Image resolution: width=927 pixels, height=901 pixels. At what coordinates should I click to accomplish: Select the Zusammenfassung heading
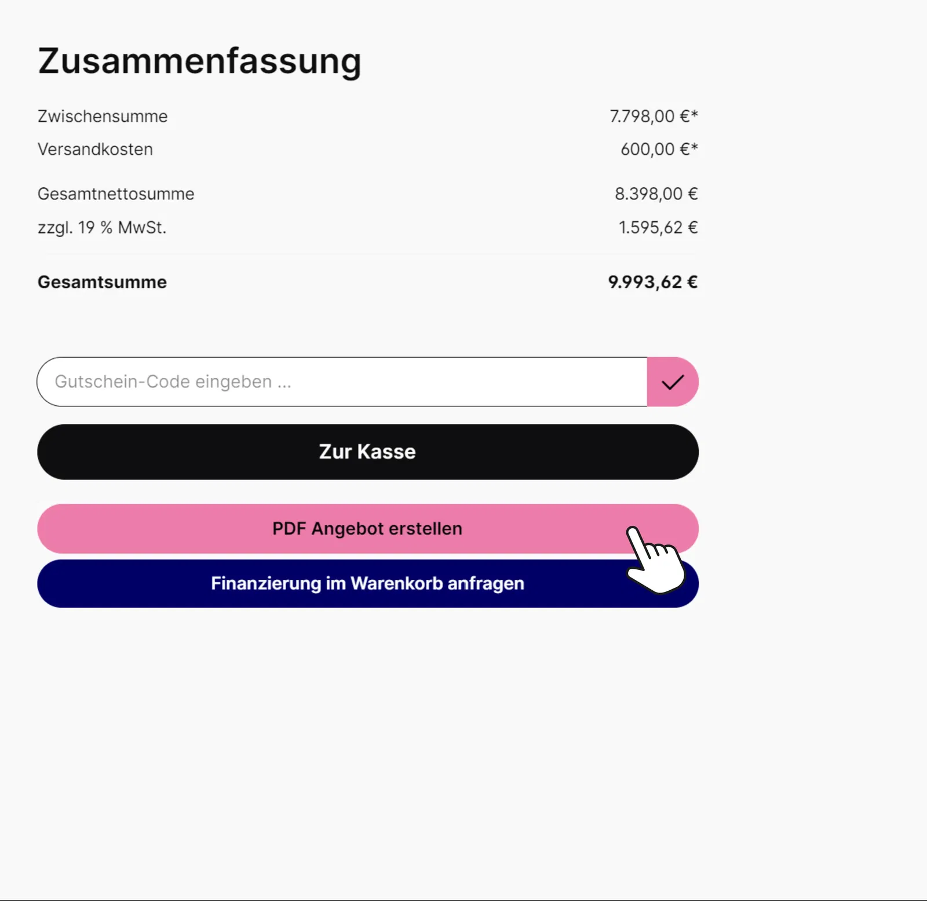pos(199,60)
